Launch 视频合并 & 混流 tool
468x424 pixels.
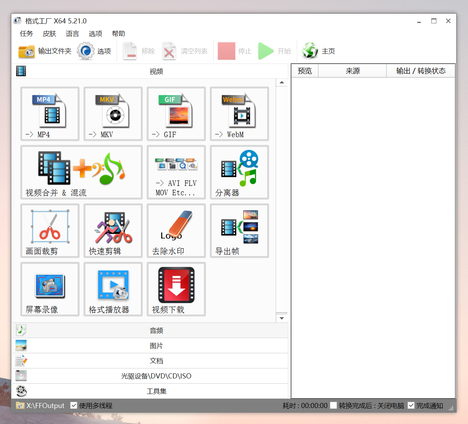[x=81, y=172]
